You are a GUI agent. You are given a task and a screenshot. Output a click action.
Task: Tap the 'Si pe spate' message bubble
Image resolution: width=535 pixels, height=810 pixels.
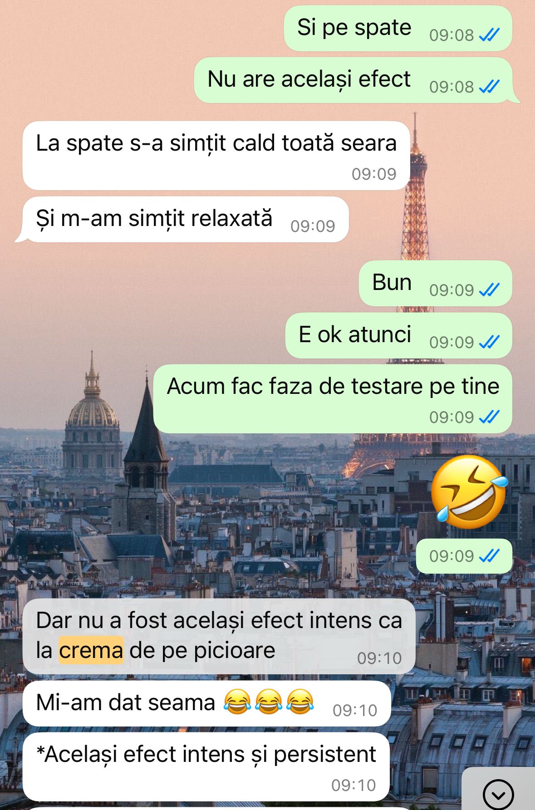point(398,28)
